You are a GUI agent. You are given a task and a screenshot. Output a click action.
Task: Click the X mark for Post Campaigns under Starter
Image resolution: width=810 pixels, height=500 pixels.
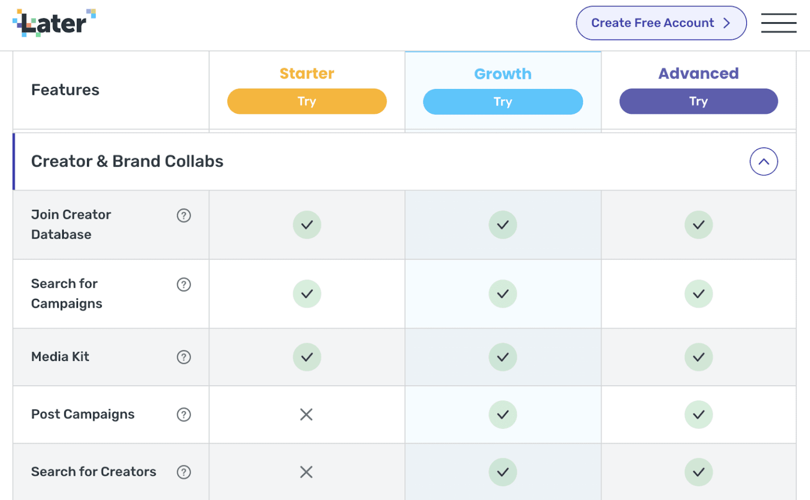[x=307, y=415]
